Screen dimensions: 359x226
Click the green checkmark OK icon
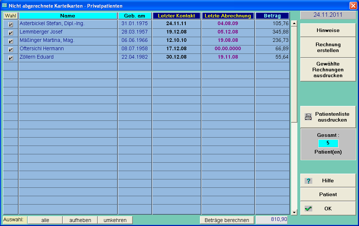308,209
